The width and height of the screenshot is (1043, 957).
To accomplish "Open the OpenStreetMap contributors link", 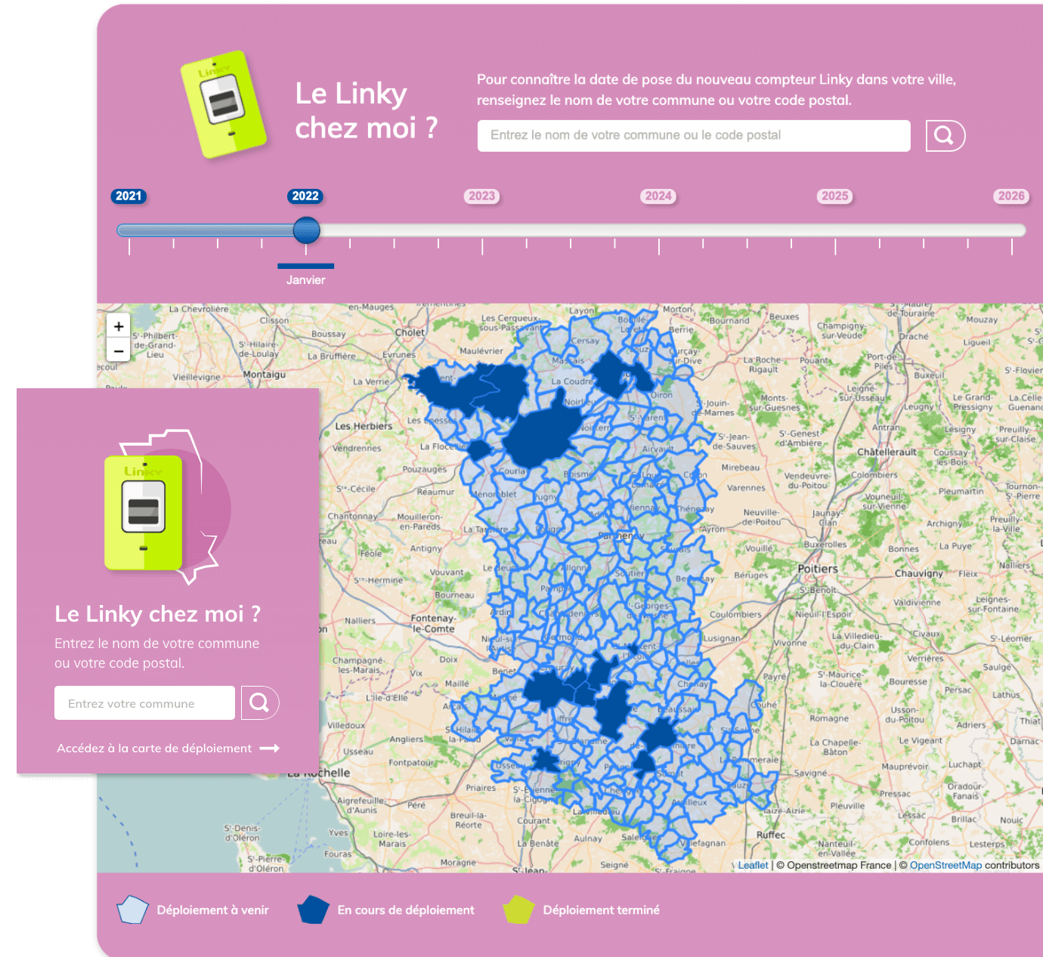I will [x=946, y=866].
